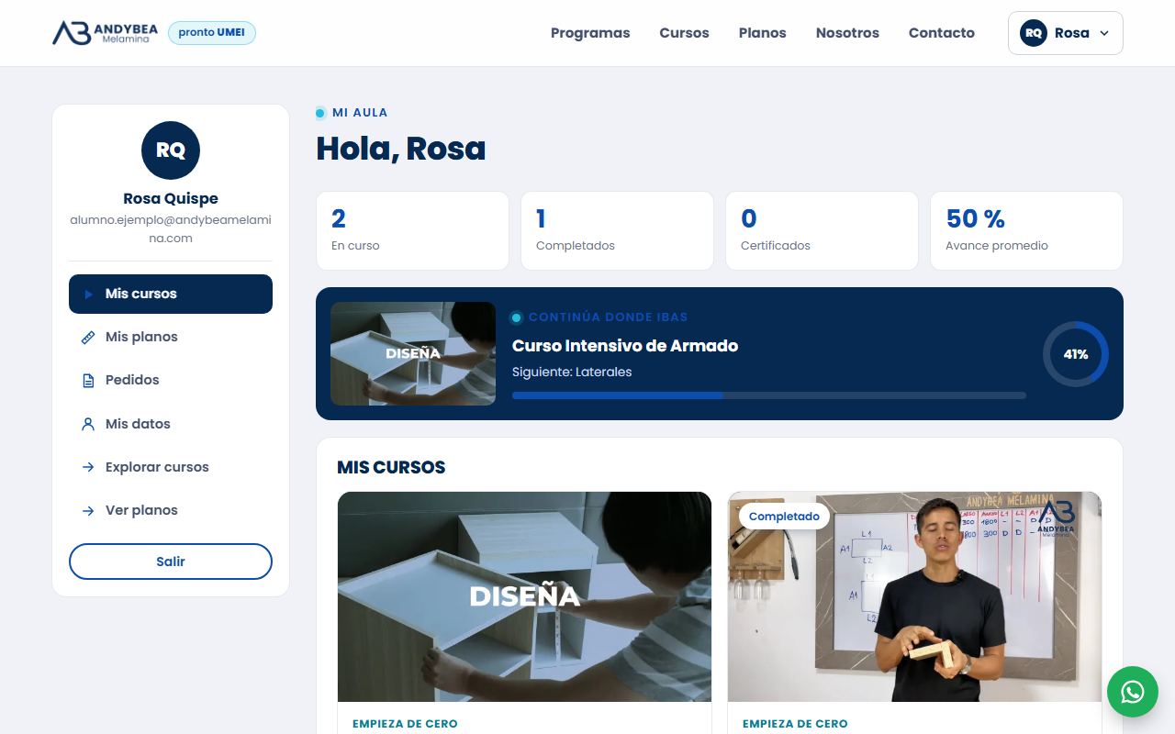The height and width of the screenshot is (734, 1175).
Task: Click the arrow icon beside Explorar cursos
Action: click(x=88, y=467)
